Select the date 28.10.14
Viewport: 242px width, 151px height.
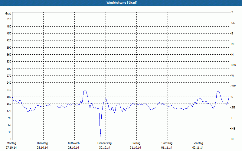pos(42,148)
